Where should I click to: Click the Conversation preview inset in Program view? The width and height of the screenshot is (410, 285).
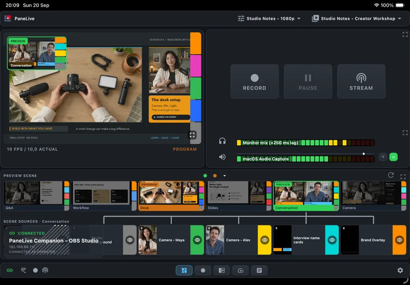coord(37,54)
